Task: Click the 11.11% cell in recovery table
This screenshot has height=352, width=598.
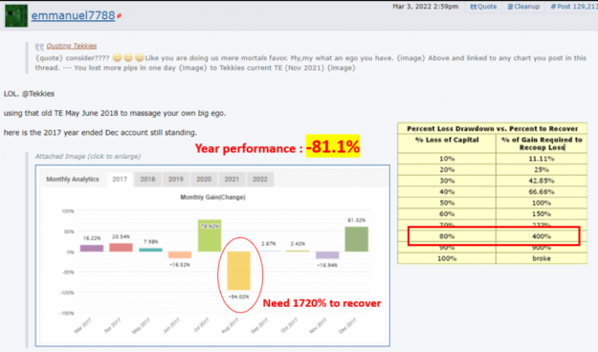Action: point(542,159)
